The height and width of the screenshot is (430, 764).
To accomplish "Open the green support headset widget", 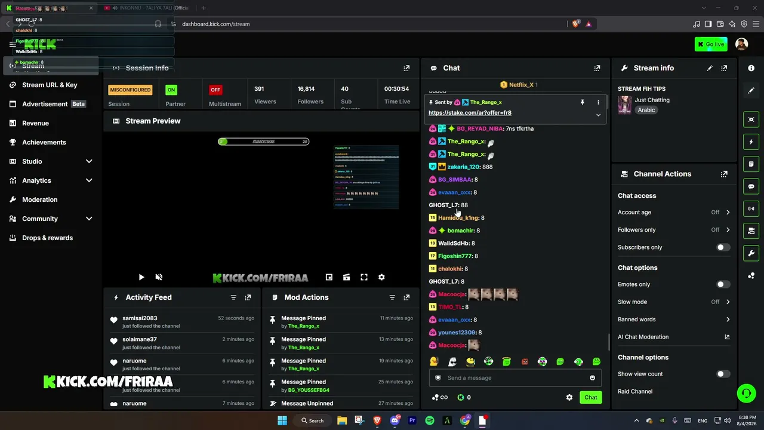I will tap(746, 393).
